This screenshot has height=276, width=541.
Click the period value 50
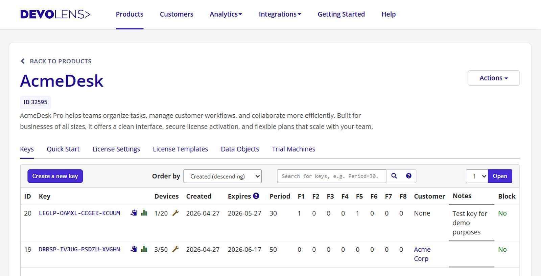[273, 250]
